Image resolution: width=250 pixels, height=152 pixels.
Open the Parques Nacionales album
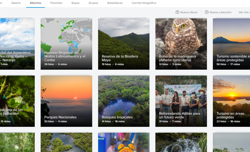pyautogui.click(x=66, y=101)
